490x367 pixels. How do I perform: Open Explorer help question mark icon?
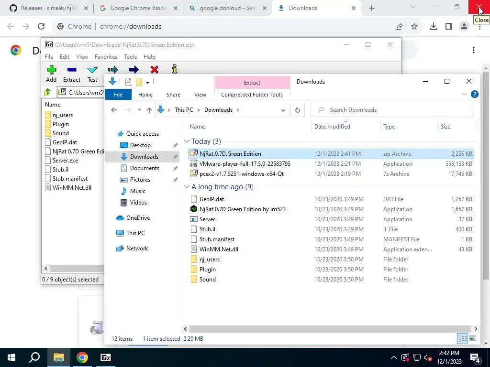click(474, 94)
